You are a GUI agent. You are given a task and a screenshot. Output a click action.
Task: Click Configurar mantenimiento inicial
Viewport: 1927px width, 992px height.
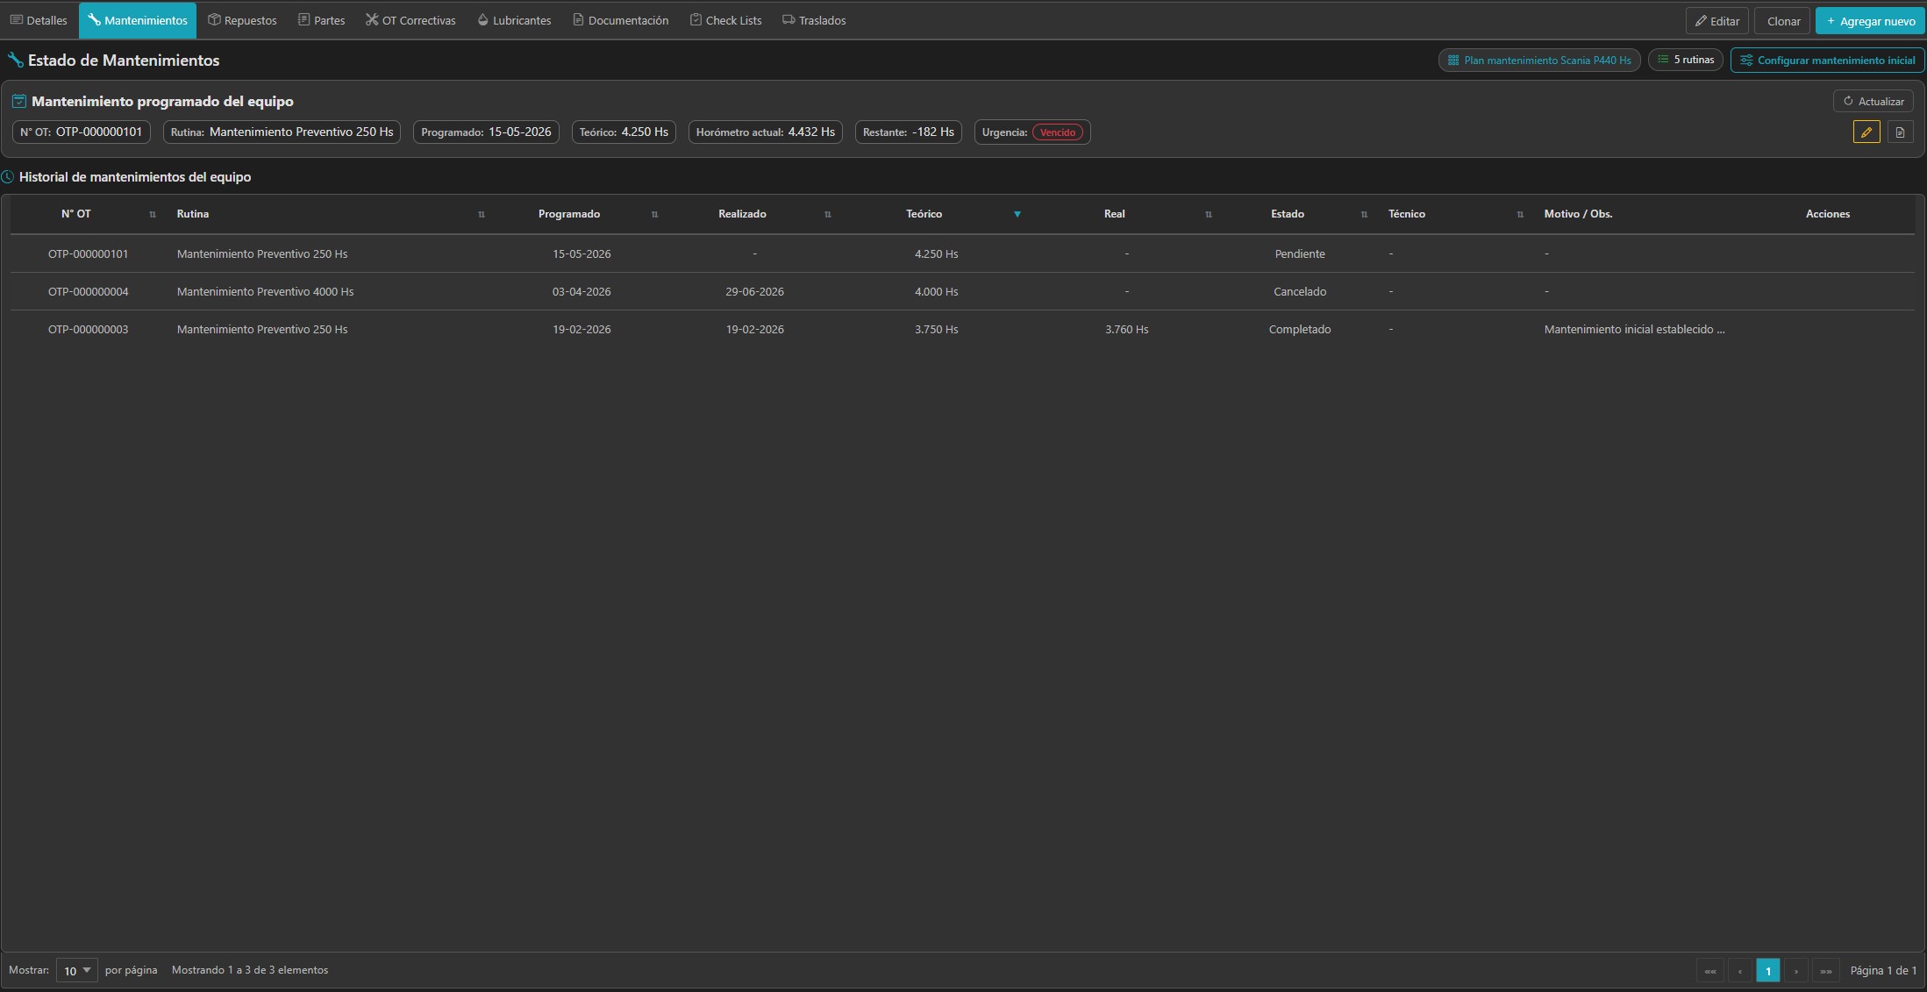[1828, 61]
